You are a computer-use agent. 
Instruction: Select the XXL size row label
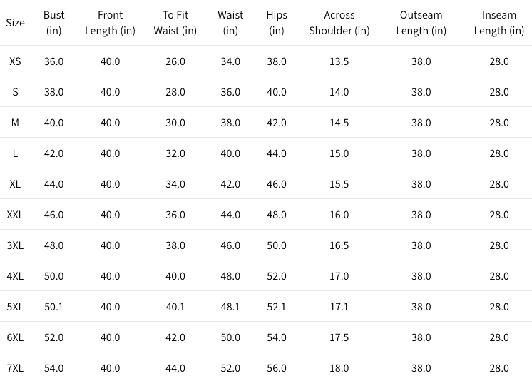[15, 215]
